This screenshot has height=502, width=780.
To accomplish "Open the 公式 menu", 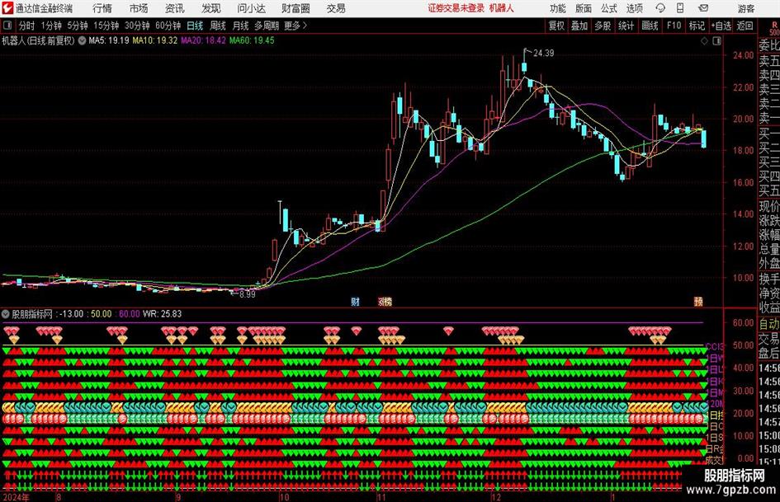I will [x=609, y=8].
